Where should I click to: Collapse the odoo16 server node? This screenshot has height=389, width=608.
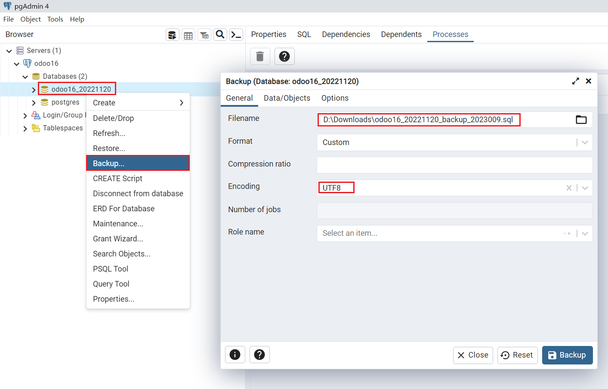[17, 64]
